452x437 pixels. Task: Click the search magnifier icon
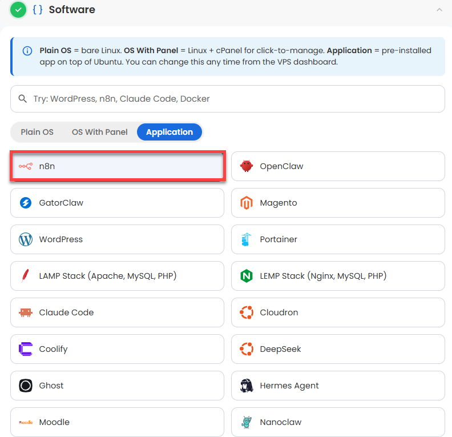tap(23, 99)
